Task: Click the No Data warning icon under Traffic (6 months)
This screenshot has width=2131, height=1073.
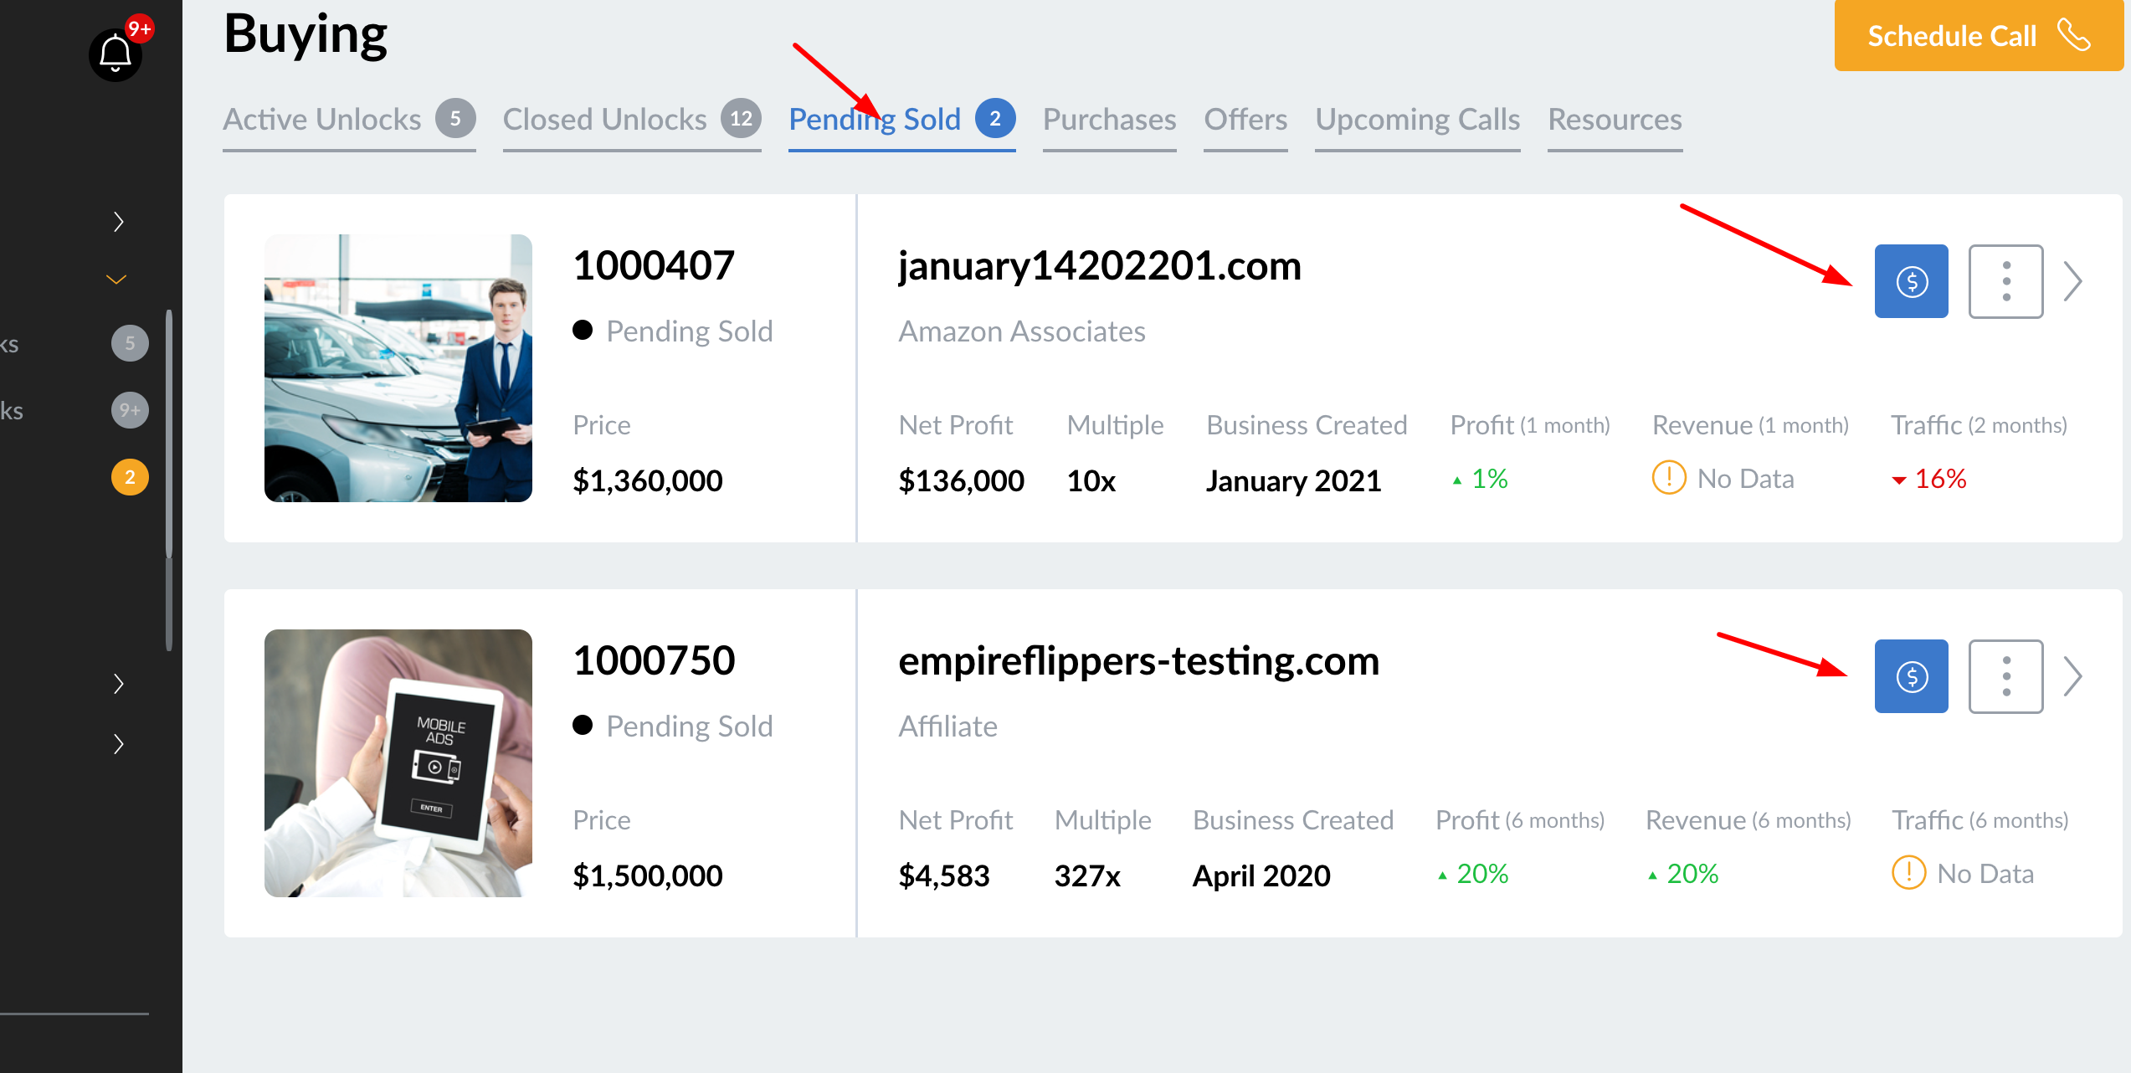Action: tap(1908, 873)
